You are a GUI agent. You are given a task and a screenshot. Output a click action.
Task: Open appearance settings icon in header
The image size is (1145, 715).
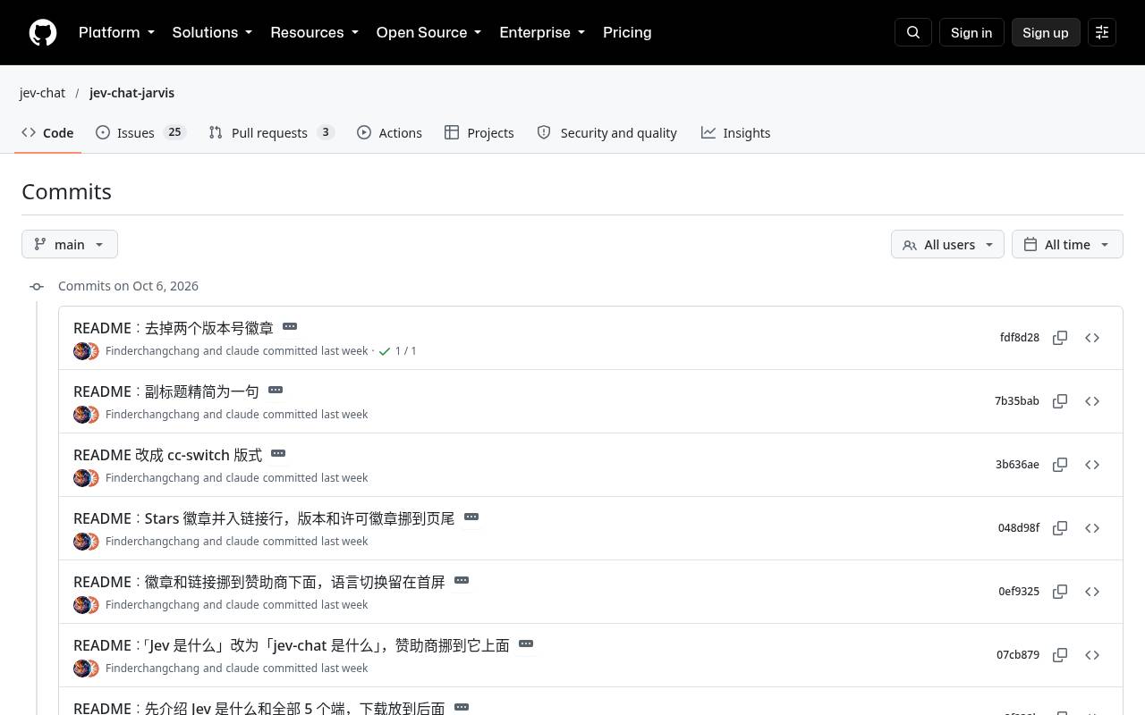[x=1102, y=32]
